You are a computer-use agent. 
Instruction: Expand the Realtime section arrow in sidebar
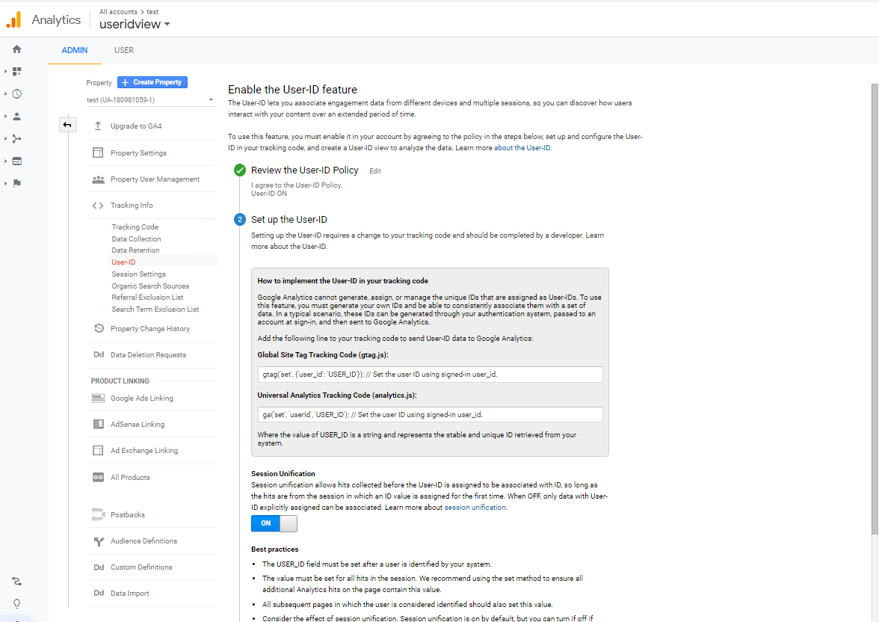click(6, 93)
